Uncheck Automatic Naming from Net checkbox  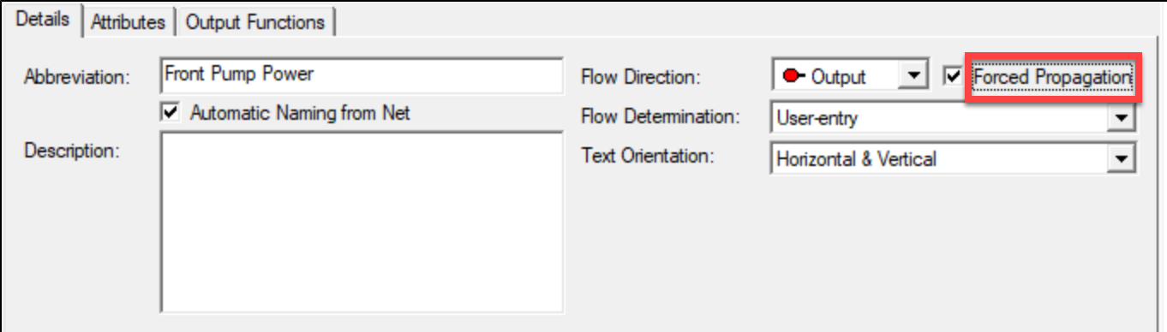click(171, 112)
